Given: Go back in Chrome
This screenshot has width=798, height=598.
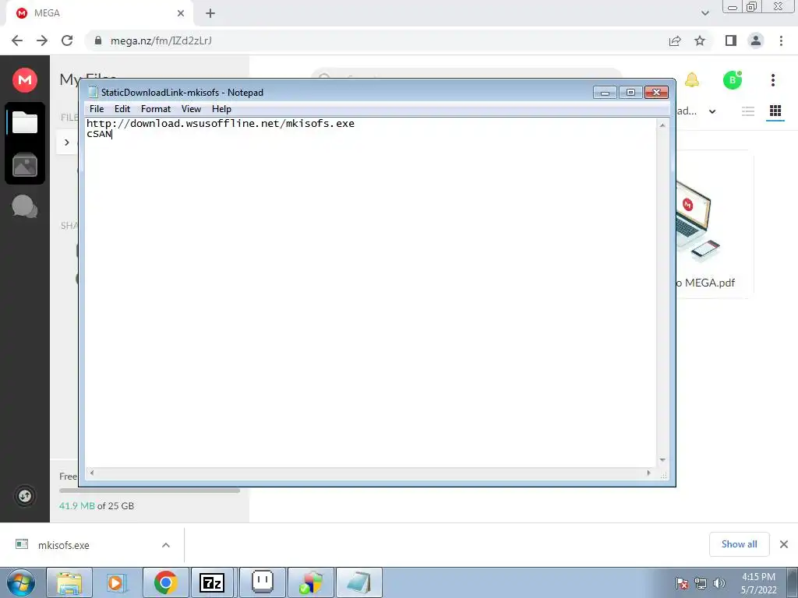Looking at the screenshot, I should 17,40.
